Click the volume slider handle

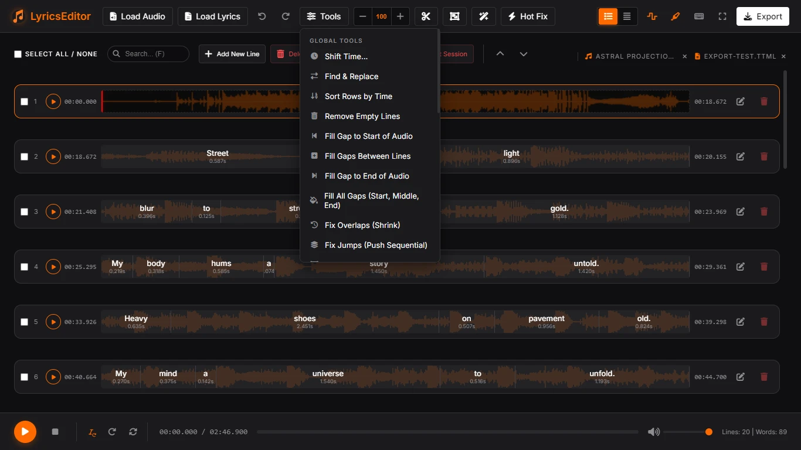(709, 432)
